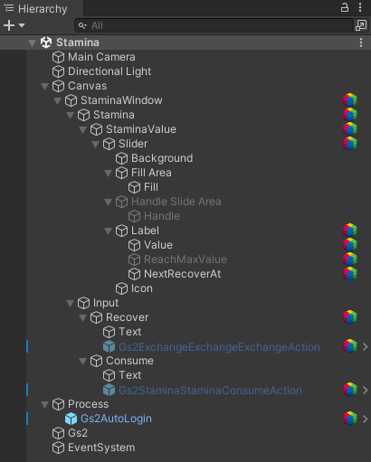Open the prefab arrow for Gs2ExchangeExchangeExchangeAction
This screenshot has width=371, height=462.
(366, 347)
